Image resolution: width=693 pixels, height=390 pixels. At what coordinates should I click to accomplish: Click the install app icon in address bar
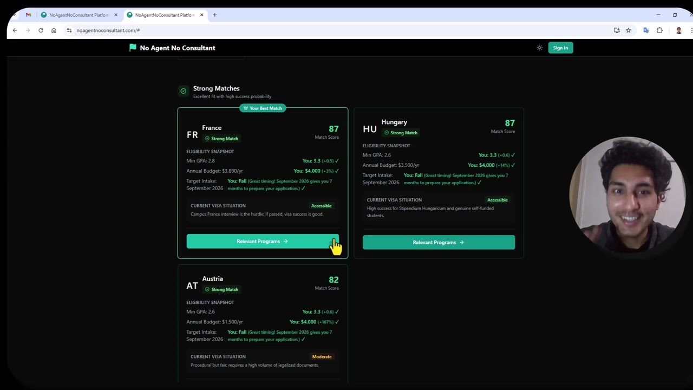pyautogui.click(x=617, y=30)
